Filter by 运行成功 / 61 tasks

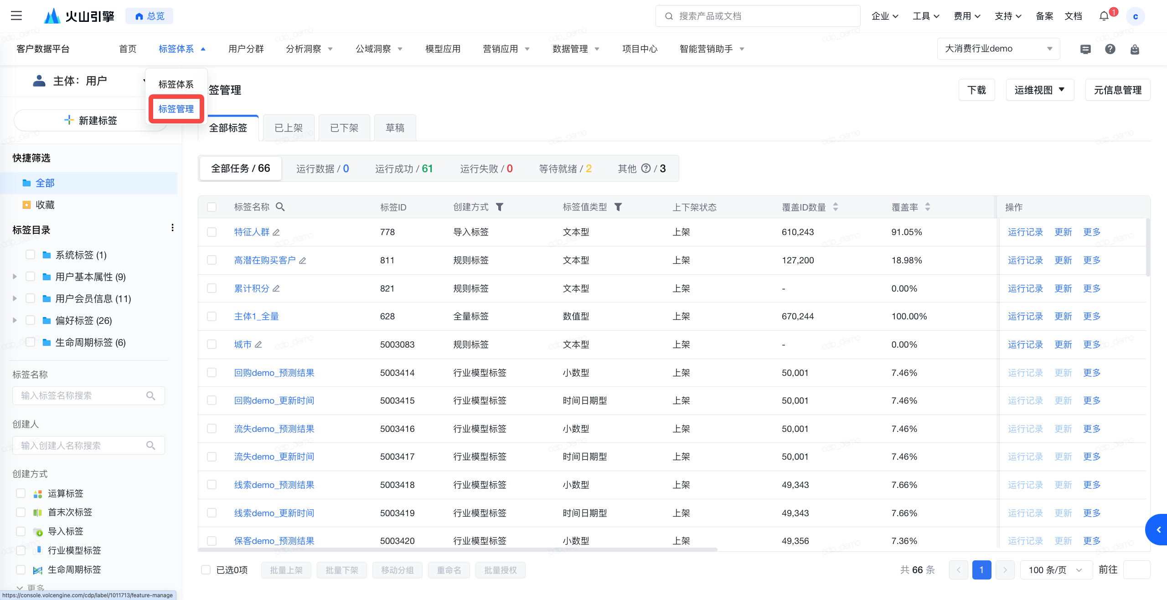pos(404,169)
